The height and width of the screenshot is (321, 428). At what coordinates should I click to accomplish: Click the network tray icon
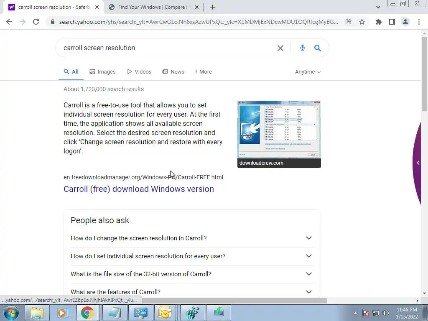pyautogui.click(x=376, y=313)
